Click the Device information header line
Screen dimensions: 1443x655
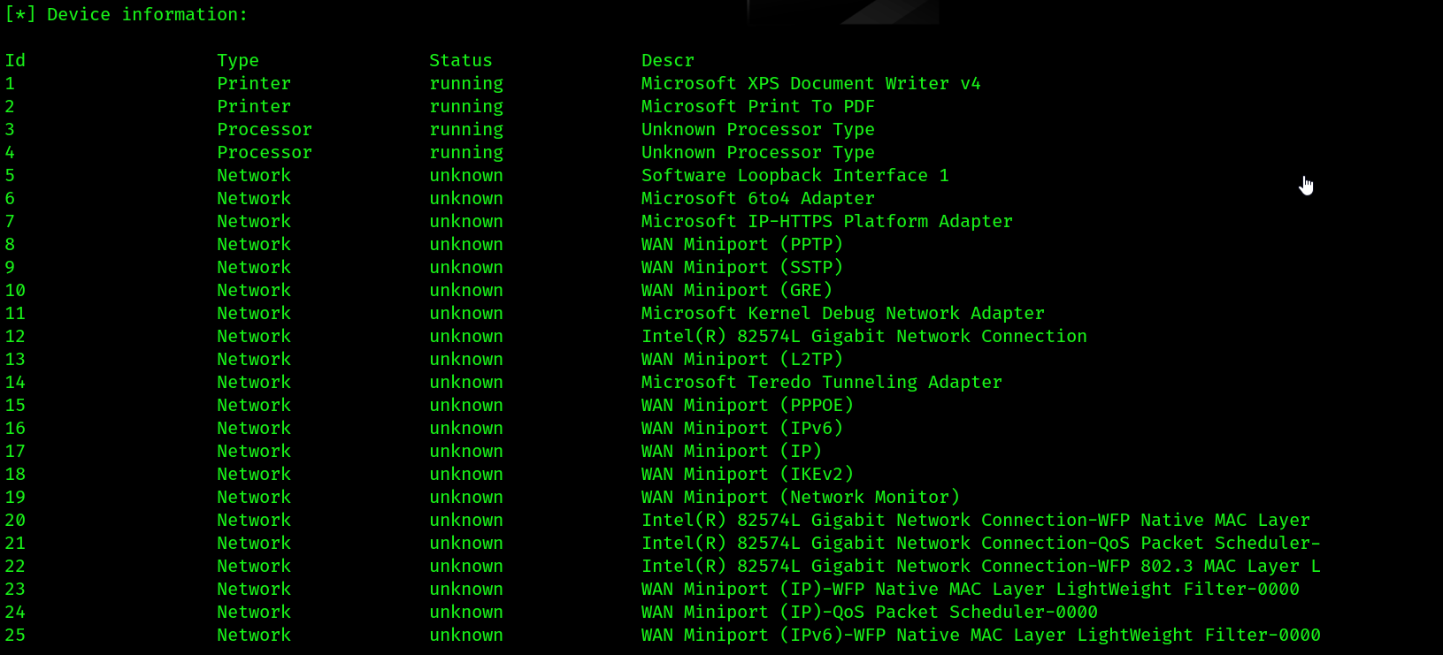(127, 14)
